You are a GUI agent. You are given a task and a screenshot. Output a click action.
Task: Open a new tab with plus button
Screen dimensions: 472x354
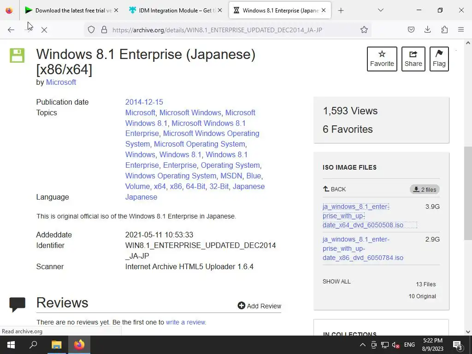coord(341,11)
